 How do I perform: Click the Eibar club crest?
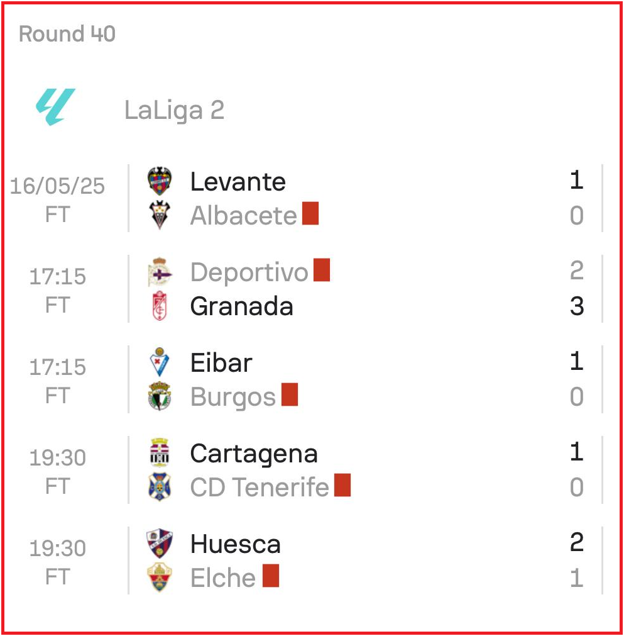[x=160, y=362]
